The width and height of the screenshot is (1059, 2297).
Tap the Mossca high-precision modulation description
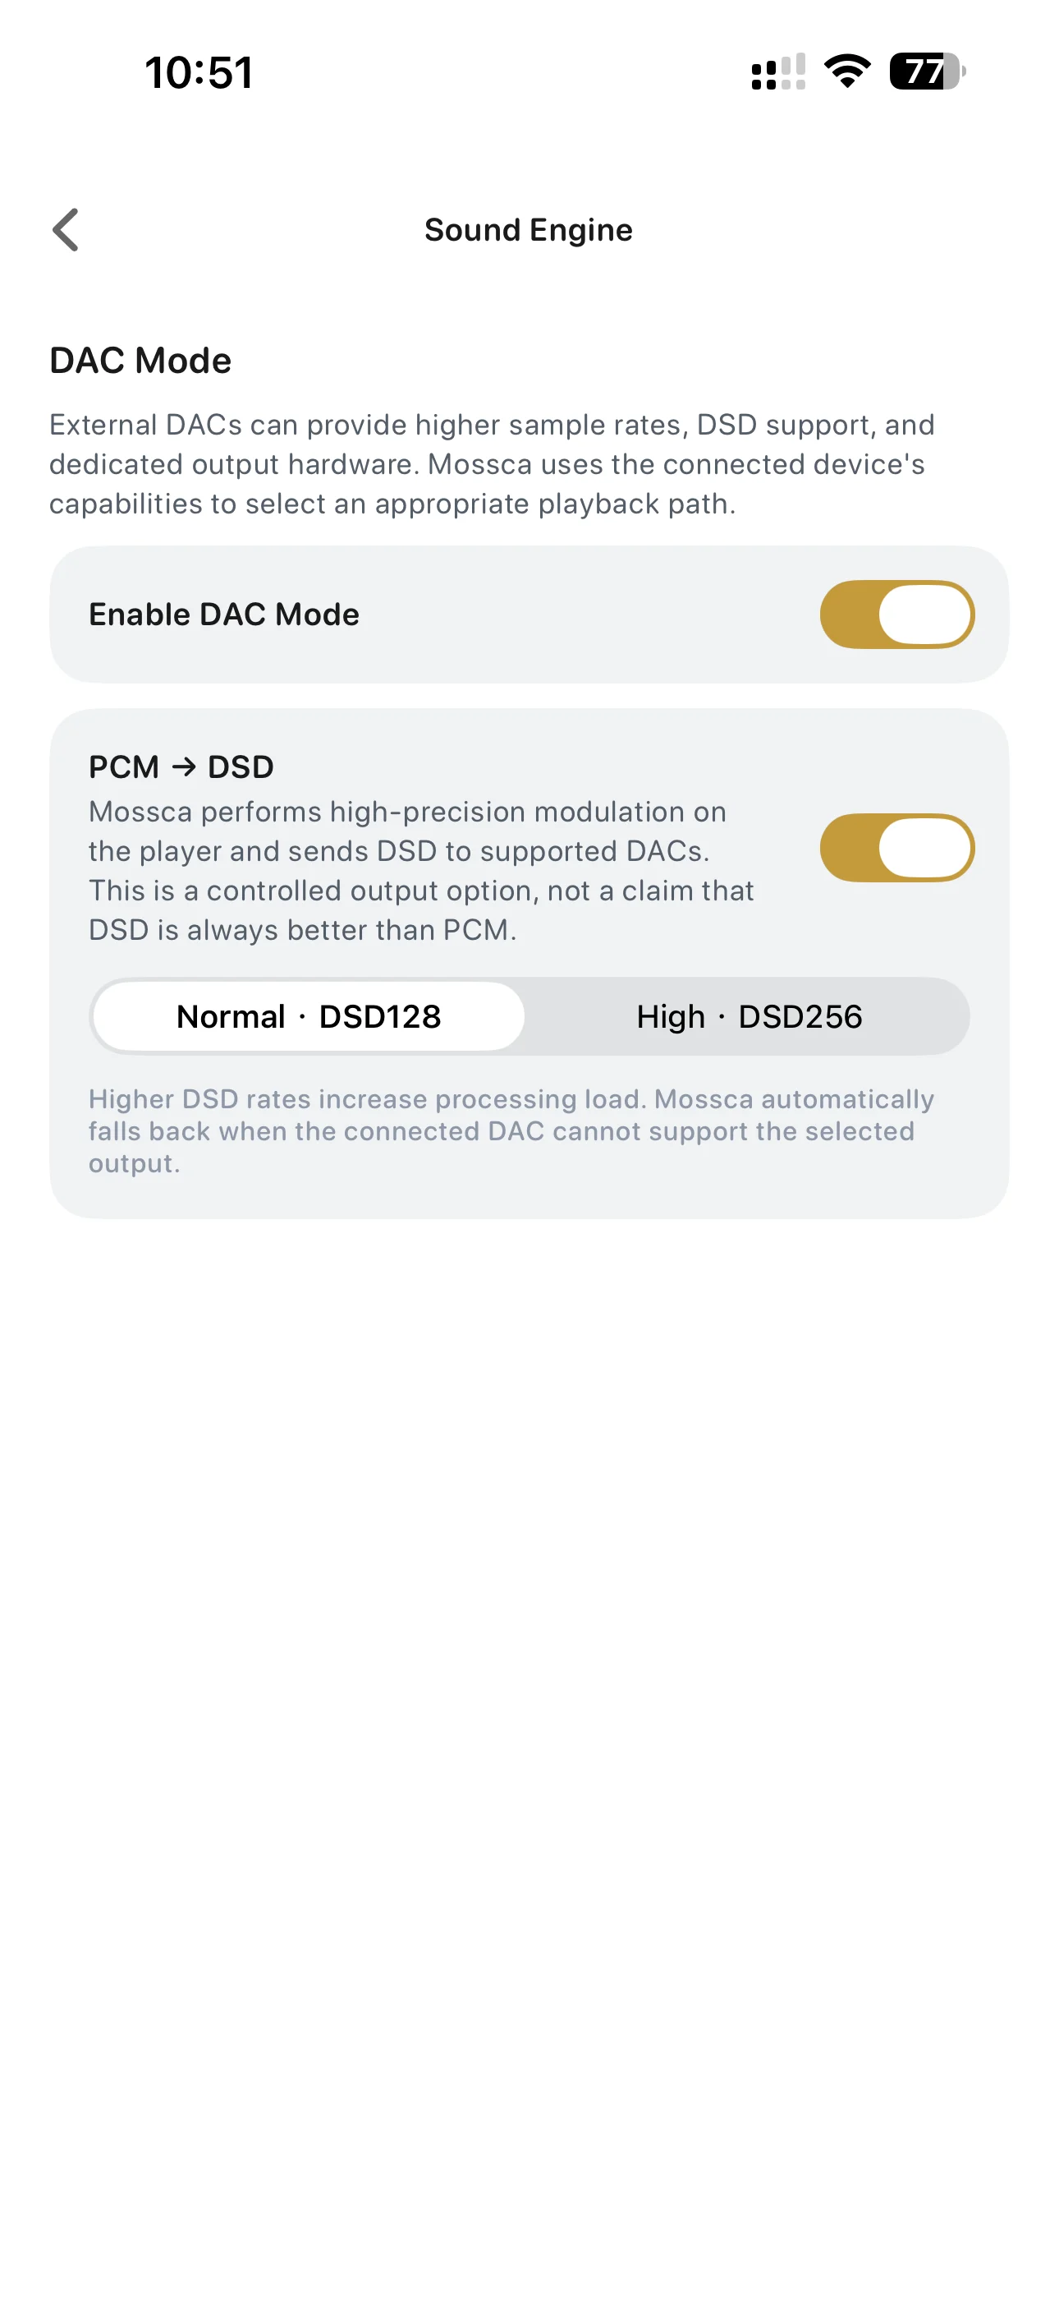422,871
